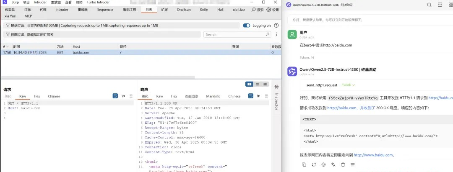Select the Raw tab in the 响应 panel
This screenshot has width=453, height=172.
(159, 96)
